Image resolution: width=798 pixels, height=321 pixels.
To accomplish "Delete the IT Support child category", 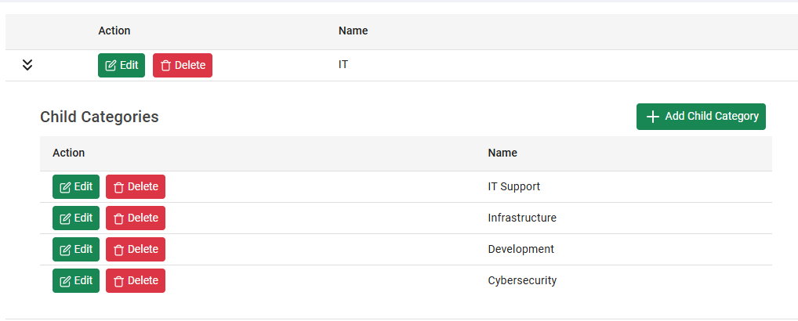I will pyautogui.click(x=136, y=186).
